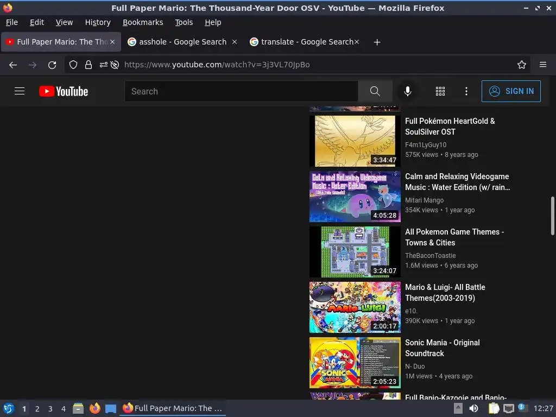This screenshot has width=556, height=417.
Task: Open Firefox application hamburger menu
Action: pyautogui.click(x=543, y=65)
